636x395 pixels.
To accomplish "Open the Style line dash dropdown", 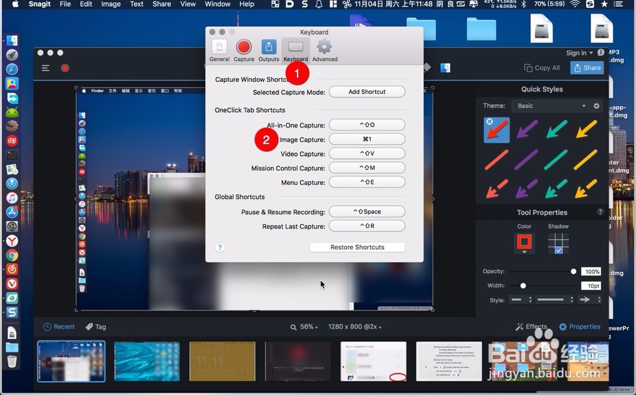I will [x=555, y=300].
